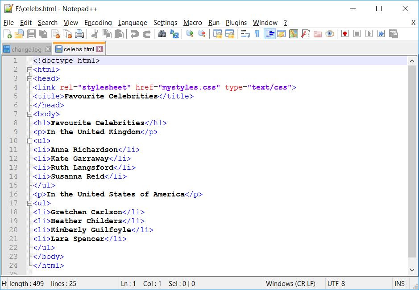Close current document via menu bar X
This screenshot has width=419, height=290.
point(413,23)
